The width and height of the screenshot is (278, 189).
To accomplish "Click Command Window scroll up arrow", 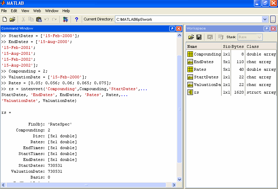I will click(x=179, y=35).
